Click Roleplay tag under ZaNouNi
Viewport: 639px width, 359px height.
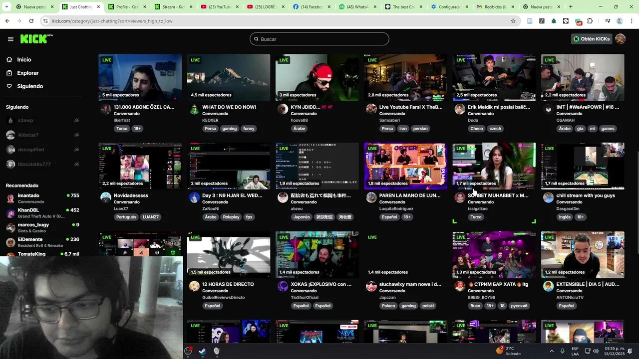[231, 217]
